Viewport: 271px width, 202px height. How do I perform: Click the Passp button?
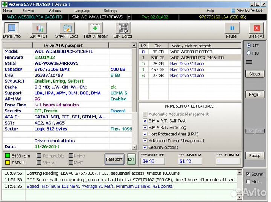click(x=255, y=156)
